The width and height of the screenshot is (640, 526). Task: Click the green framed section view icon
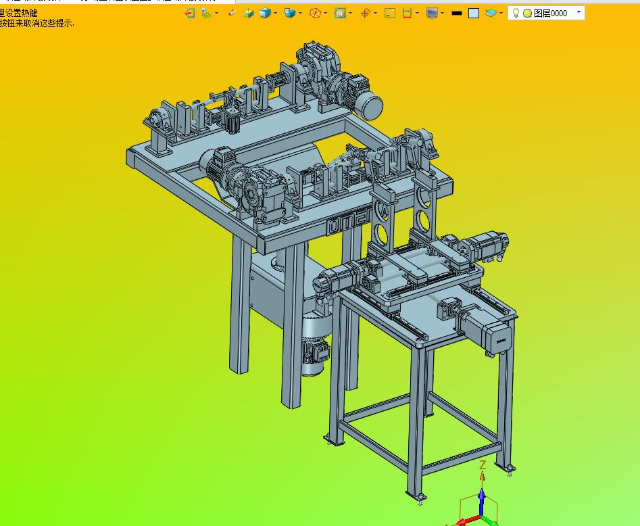pyautogui.click(x=340, y=13)
